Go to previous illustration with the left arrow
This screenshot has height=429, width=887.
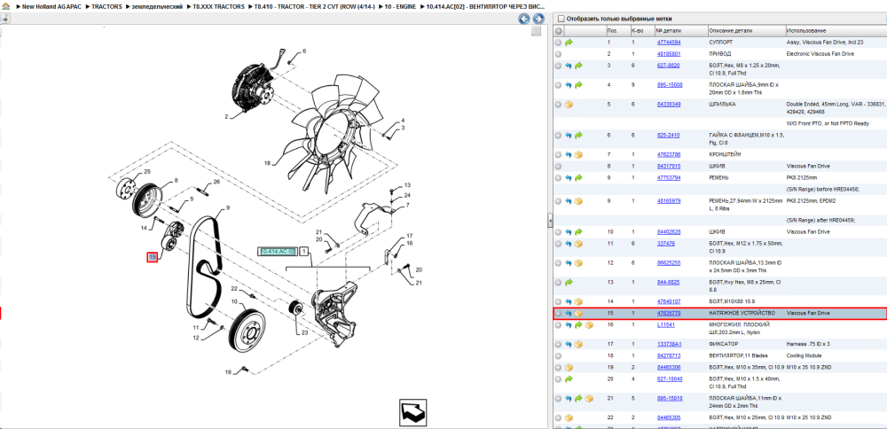[524, 19]
